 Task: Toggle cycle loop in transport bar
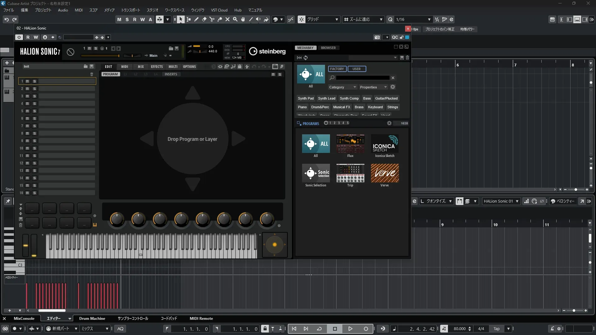pos(319,329)
